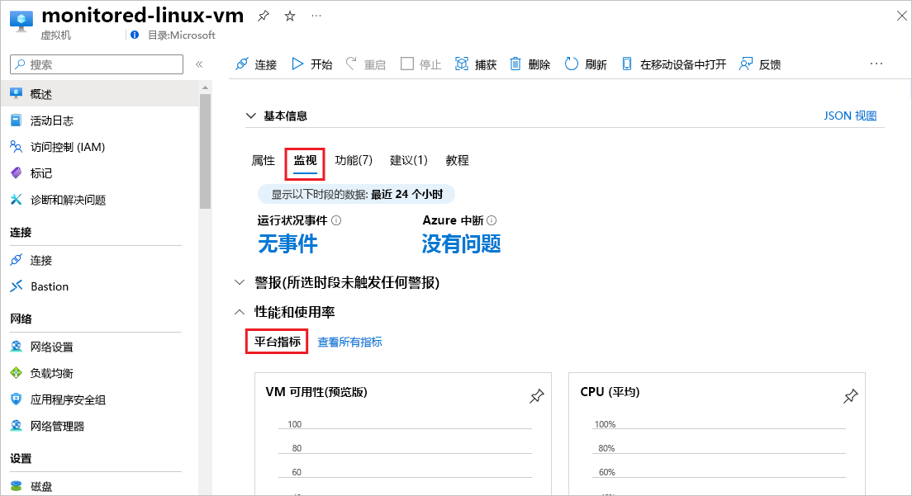Viewport: 912px width, 496px height.
Task: Switch to the 监视 tab
Action: coord(305,161)
